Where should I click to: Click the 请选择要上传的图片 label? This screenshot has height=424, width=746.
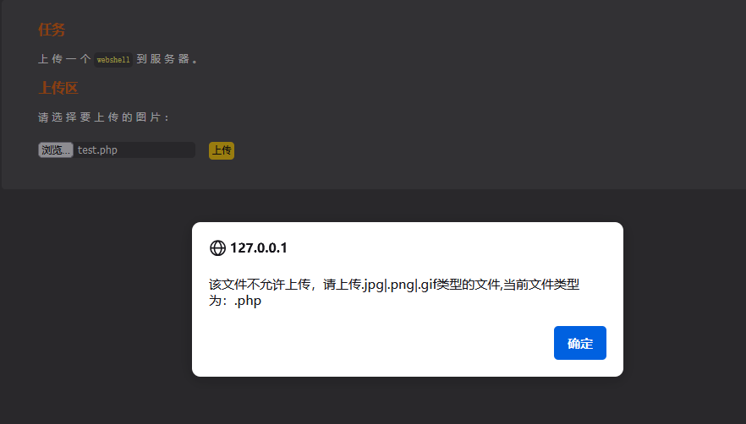coord(103,117)
